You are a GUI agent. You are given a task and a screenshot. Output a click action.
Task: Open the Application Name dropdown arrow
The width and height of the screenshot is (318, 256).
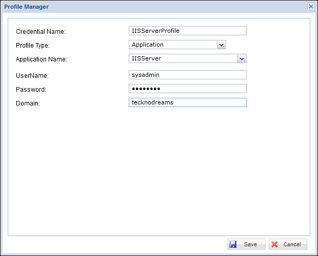tap(242, 58)
